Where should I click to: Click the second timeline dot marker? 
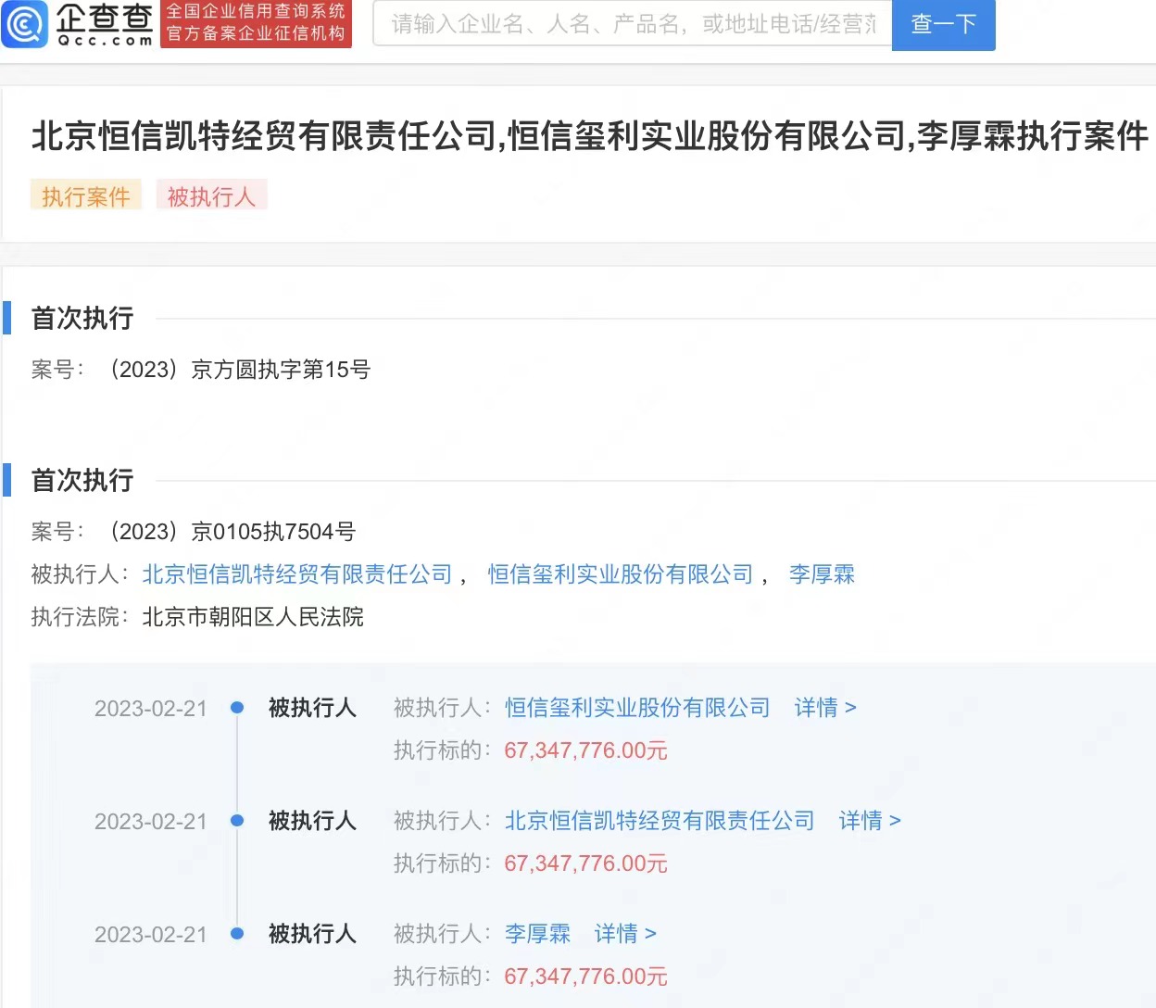pyautogui.click(x=237, y=821)
